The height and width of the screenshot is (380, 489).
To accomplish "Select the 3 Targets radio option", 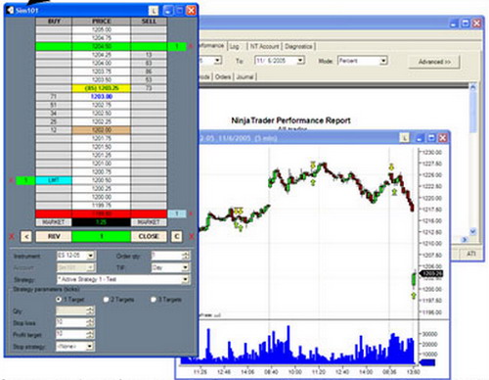I will click(x=154, y=300).
